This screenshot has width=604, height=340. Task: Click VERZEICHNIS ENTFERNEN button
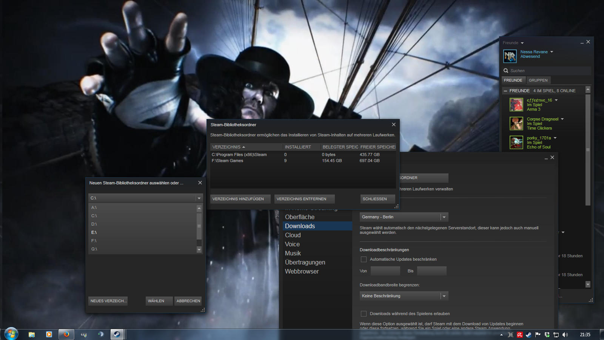tap(305, 199)
